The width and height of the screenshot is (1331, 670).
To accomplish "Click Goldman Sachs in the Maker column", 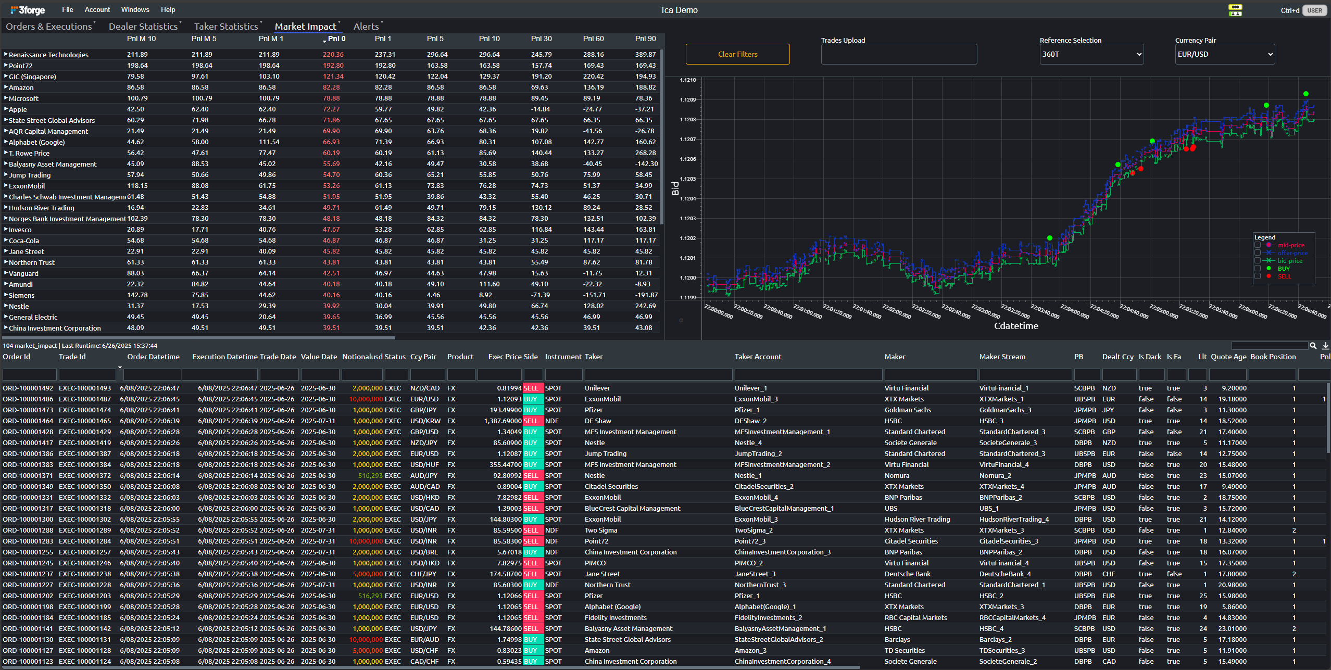I will tap(908, 410).
